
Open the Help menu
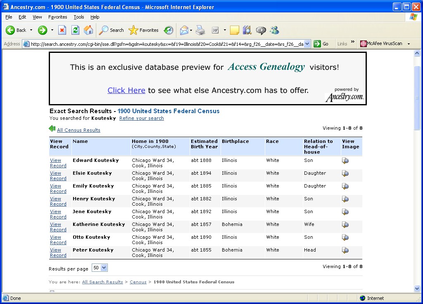pyautogui.click(x=95, y=17)
